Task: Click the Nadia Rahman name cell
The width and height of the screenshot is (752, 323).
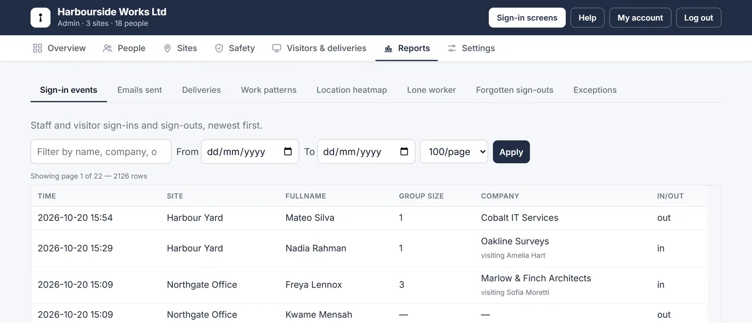Action: coord(316,248)
